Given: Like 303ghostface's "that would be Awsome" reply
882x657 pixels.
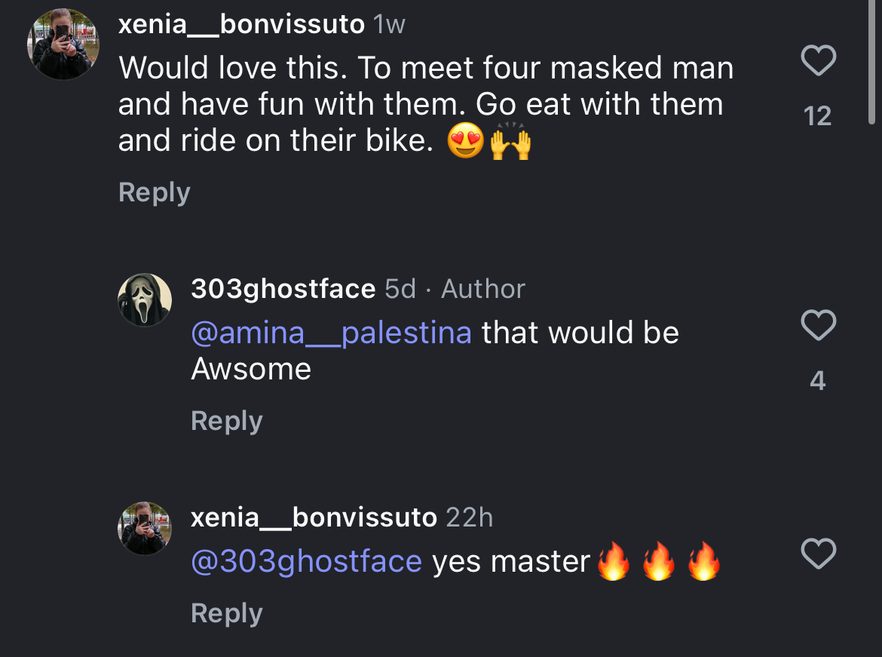Looking at the screenshot, I should coord(818,325).
